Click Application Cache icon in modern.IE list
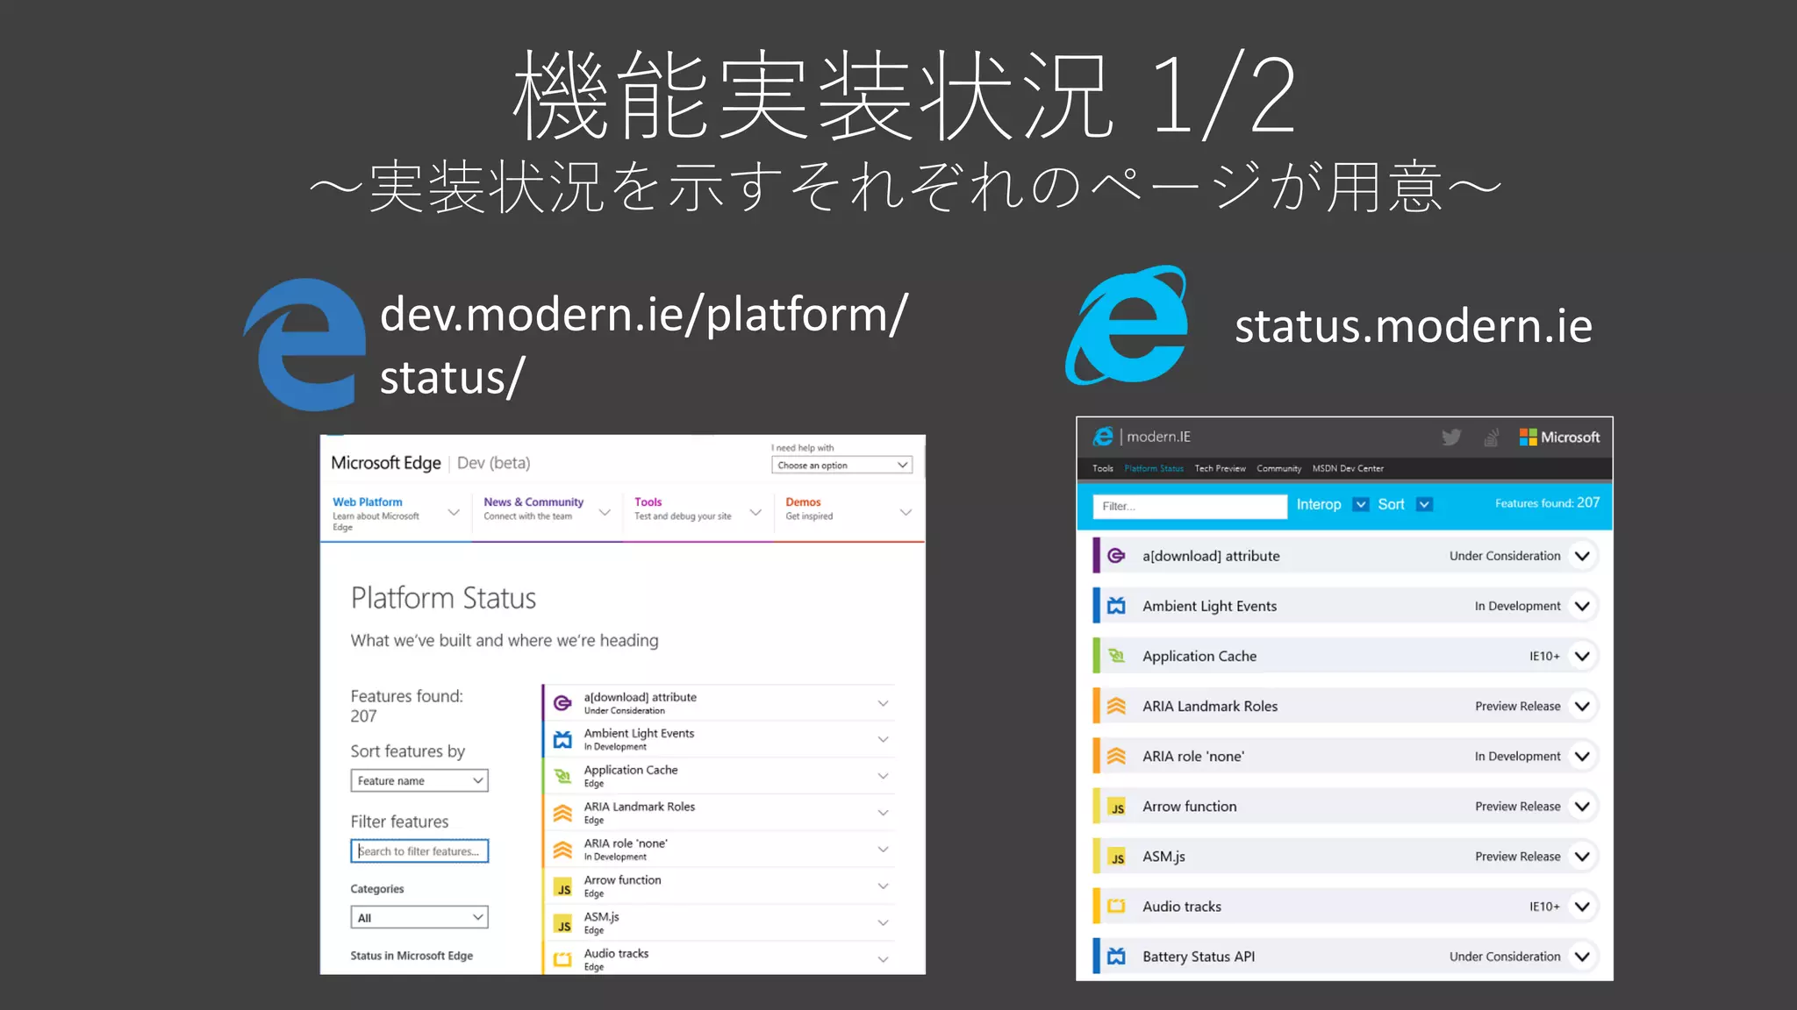Image resolution: width=1797 pixels, height=1010 pixels. point(1116,656)
